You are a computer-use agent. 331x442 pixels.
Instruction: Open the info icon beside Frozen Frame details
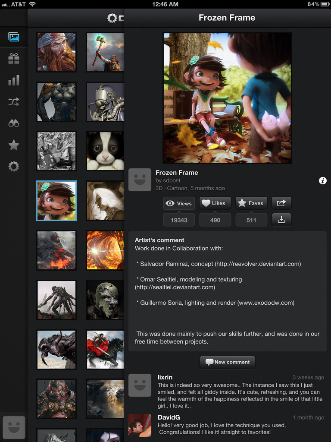[x=322, y=181]
